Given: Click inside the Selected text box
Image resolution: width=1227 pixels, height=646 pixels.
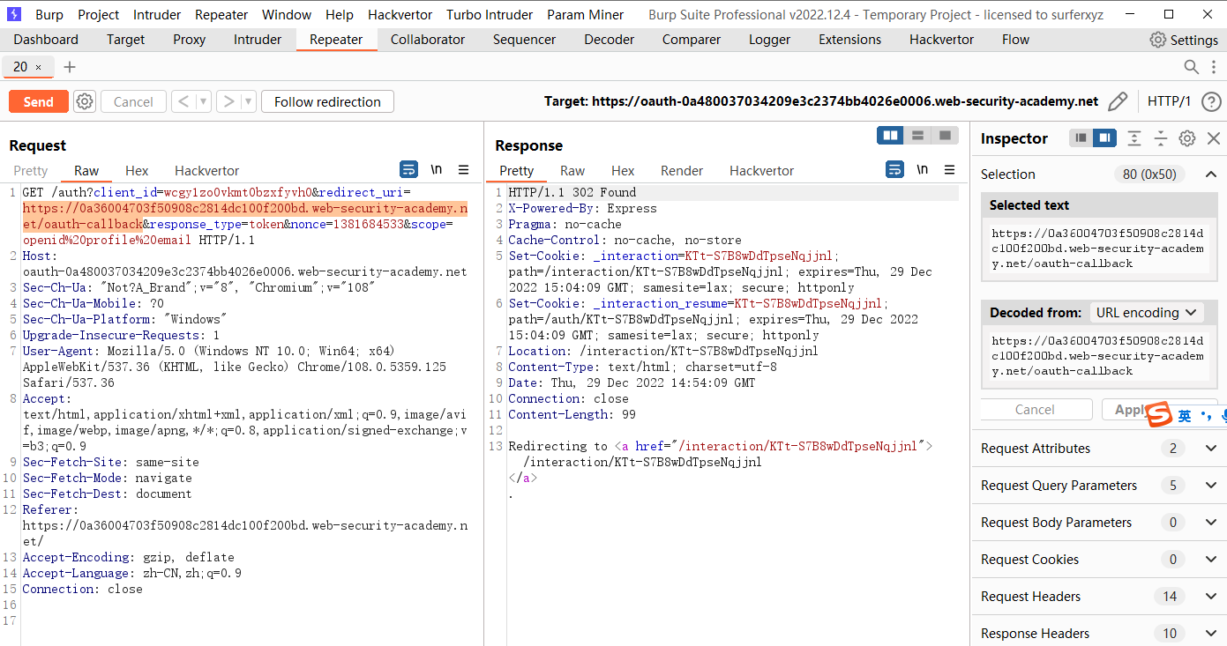Looking at the screenshot, I should [x=1098, y=248].
